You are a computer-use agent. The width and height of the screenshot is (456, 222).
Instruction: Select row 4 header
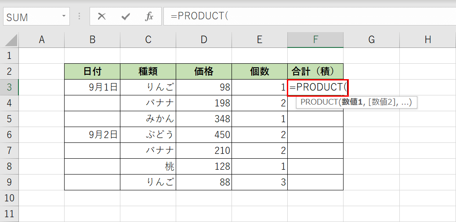coord(9,103)
